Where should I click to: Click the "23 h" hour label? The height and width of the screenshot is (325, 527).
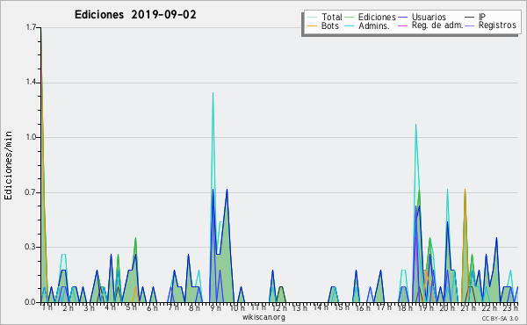pos(510,307)
